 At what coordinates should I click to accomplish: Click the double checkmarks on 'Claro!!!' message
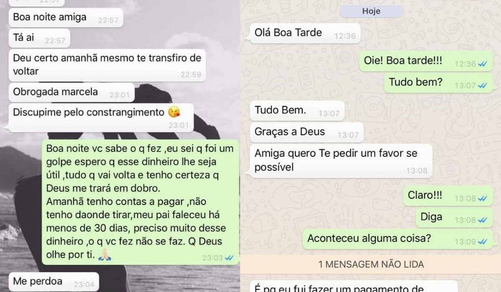pos(483,199)
